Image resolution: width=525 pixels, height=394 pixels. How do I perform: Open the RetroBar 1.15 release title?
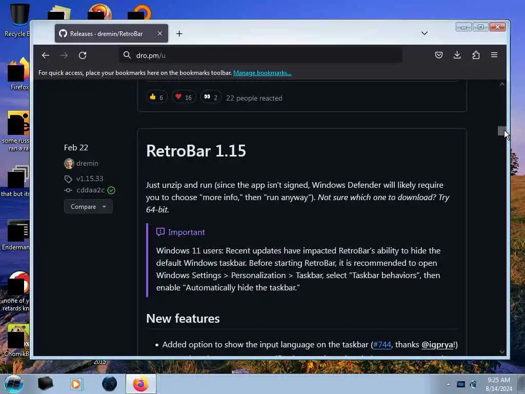click(196, 151)
